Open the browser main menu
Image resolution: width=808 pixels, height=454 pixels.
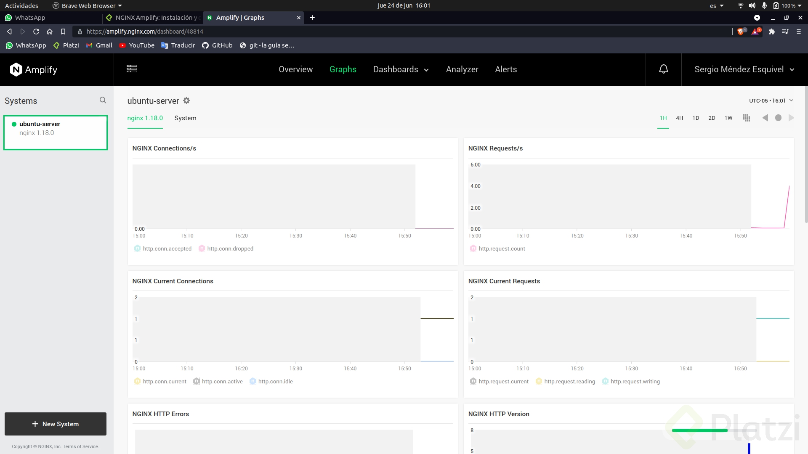click(798, 32)
